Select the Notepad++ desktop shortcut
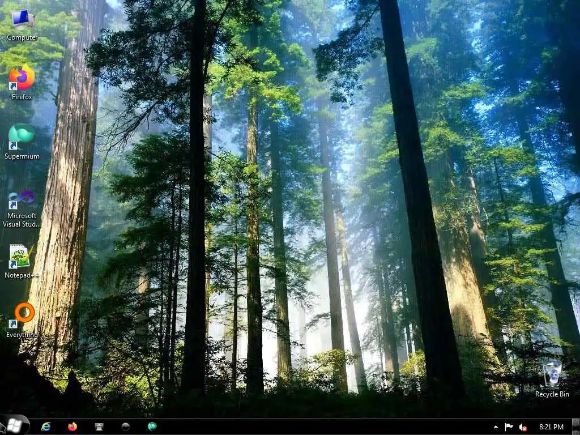 click(22, 262)
